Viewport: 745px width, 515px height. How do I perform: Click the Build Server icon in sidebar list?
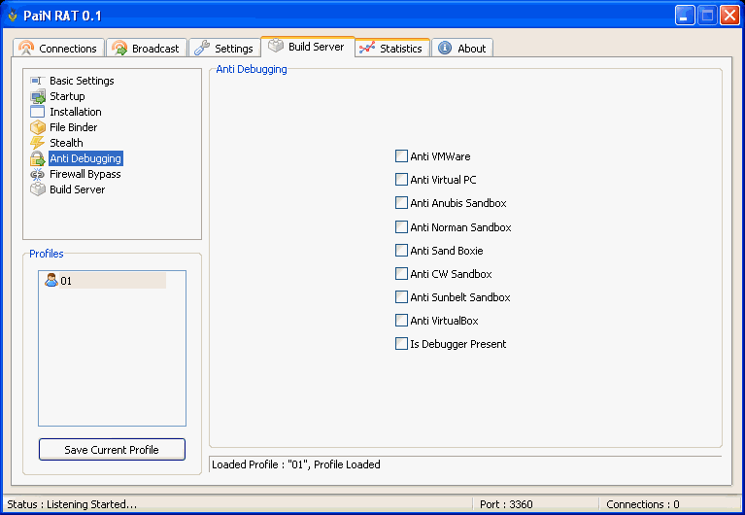38,189
